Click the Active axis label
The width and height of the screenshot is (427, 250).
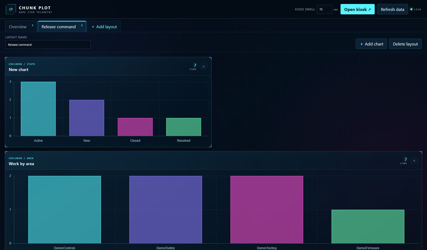point(38,141)
